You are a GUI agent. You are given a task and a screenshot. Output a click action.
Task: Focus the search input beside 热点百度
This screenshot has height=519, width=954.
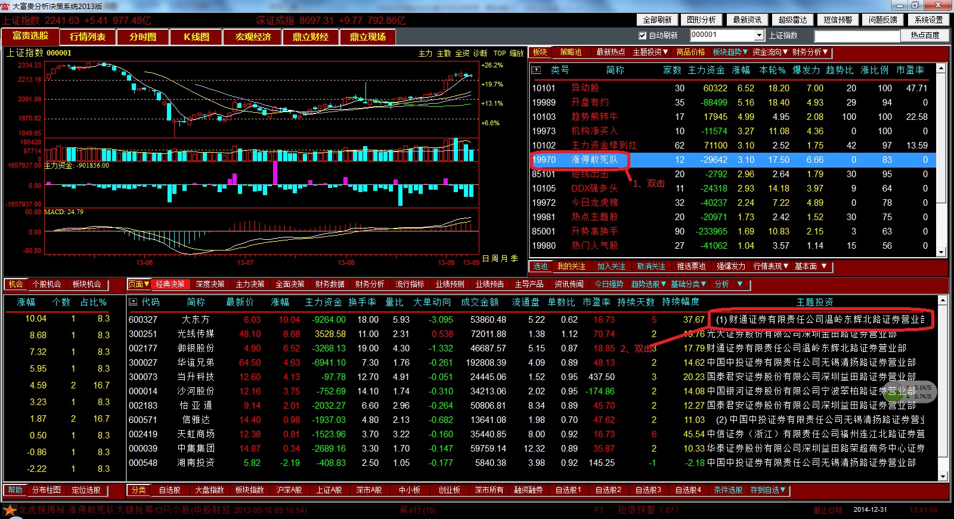(856, 36)
